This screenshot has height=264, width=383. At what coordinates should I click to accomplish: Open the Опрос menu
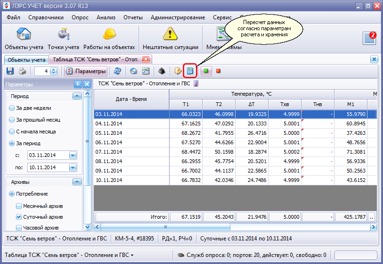[80, 17]
